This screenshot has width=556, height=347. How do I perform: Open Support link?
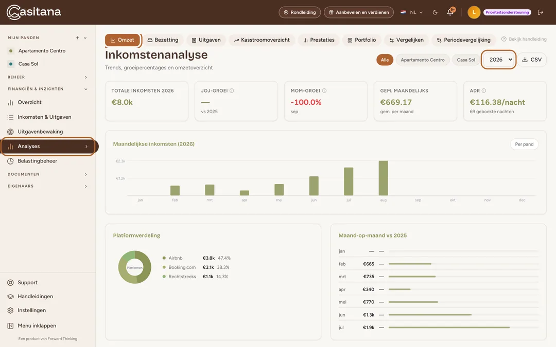click(27, 283)
